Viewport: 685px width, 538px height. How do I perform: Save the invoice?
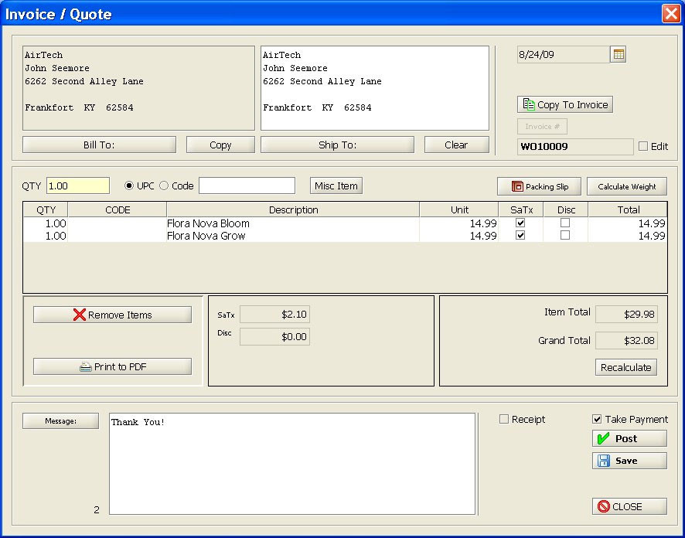(629, 461)
